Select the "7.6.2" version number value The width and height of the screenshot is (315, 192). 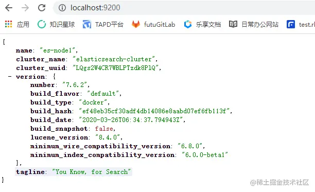[75, 85]
